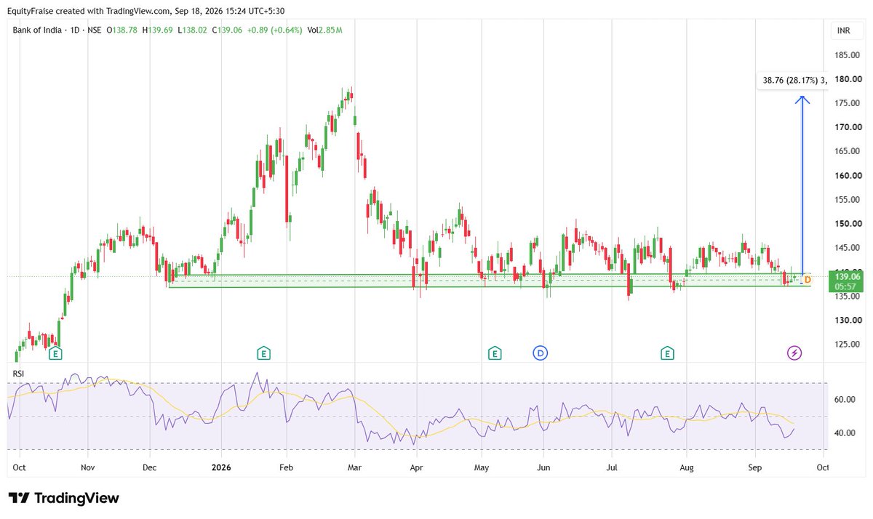Click the RSI indicator label
873x519 pixels.
pos(19,374)
